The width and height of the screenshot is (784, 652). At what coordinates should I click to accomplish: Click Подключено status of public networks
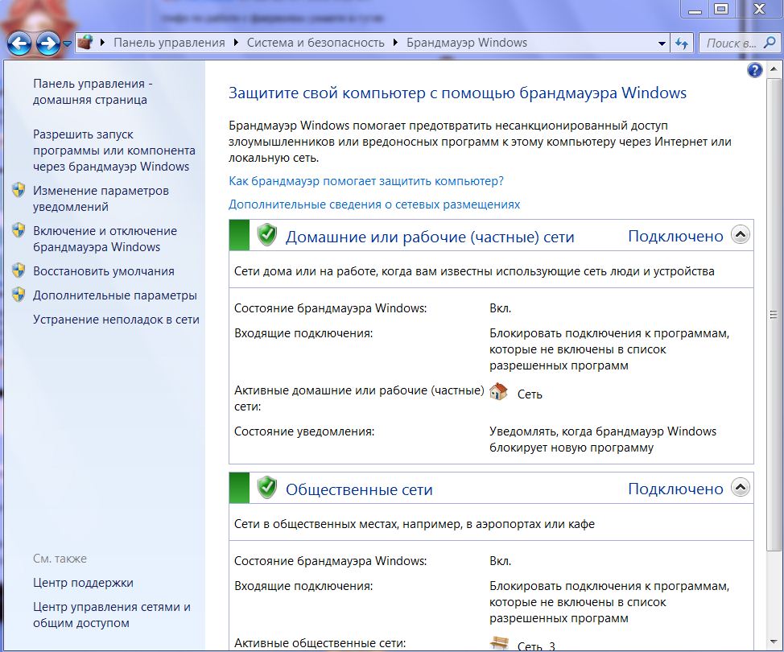click(x=675, y=489)
